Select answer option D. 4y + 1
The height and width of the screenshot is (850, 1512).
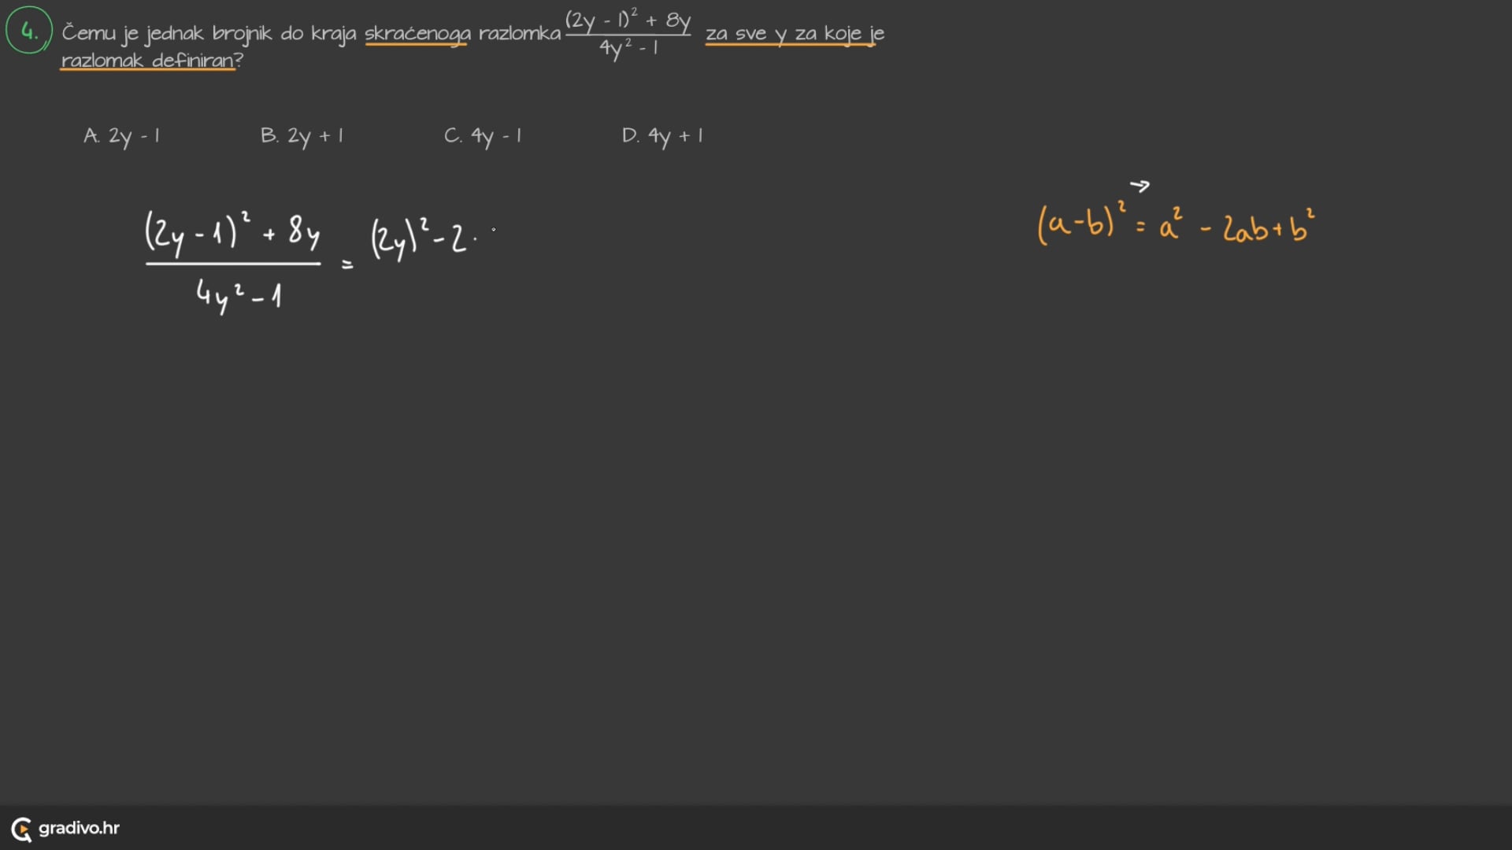(662, 136)
